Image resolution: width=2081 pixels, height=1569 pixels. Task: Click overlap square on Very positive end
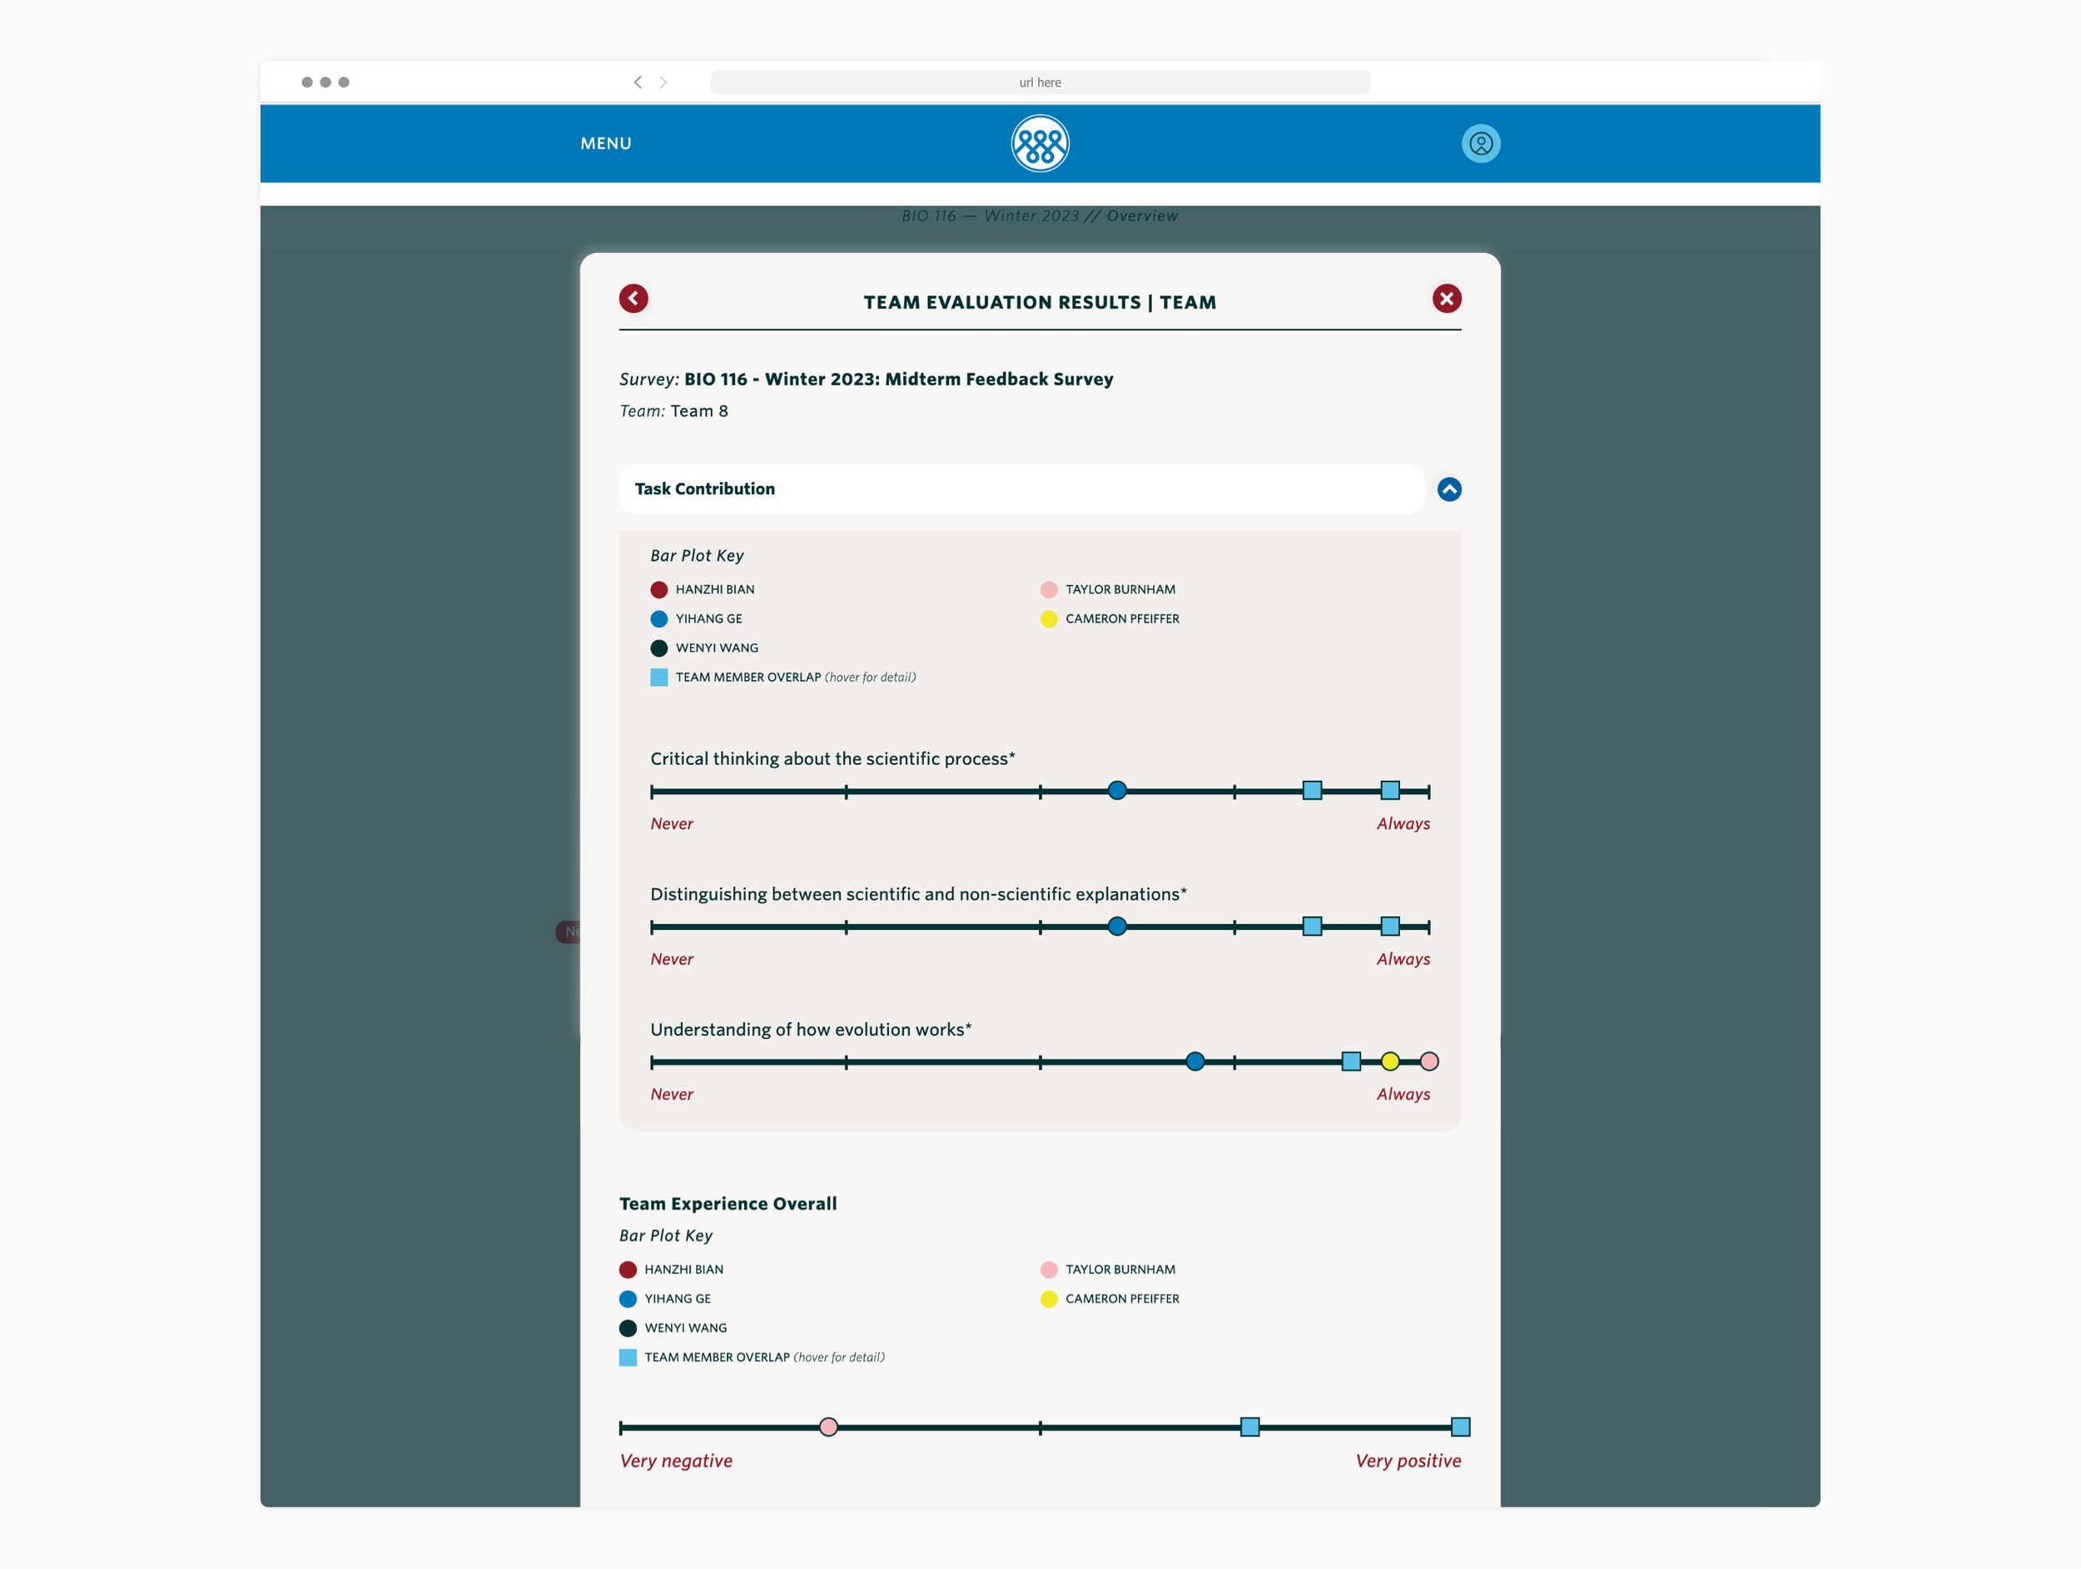click(x=1459, y=1427)
